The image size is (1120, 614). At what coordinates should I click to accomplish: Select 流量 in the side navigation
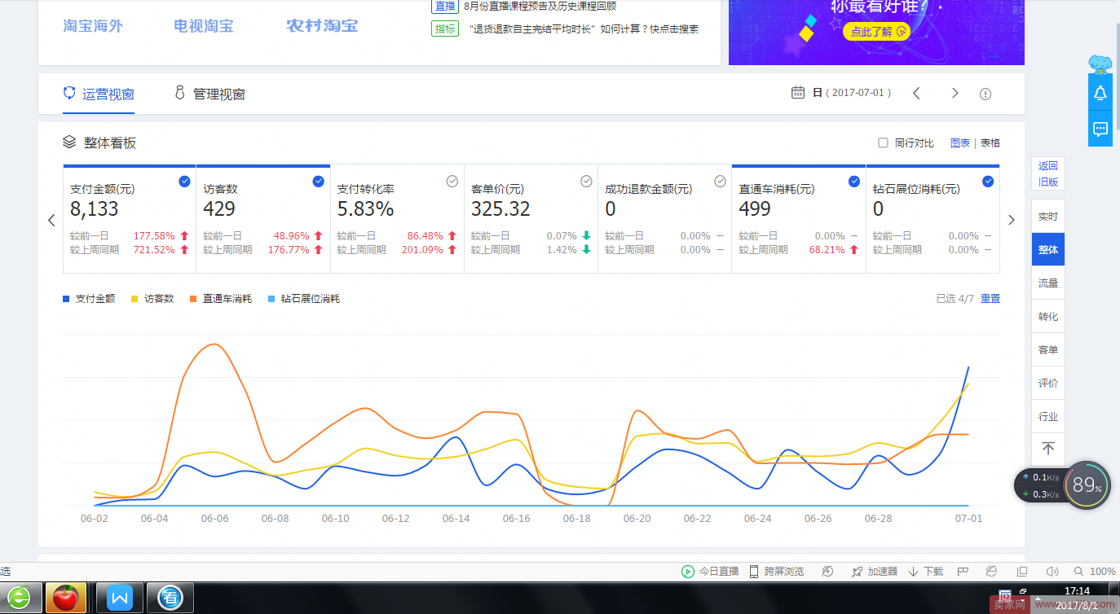[1048, 283]
